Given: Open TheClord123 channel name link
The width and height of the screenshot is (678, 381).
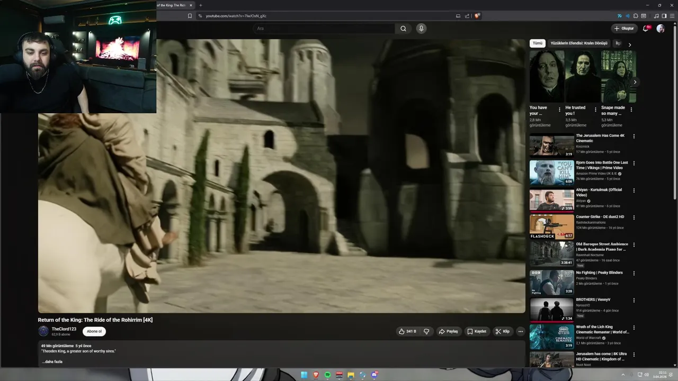Looking at the screenshot, I should tap(64, 329).
